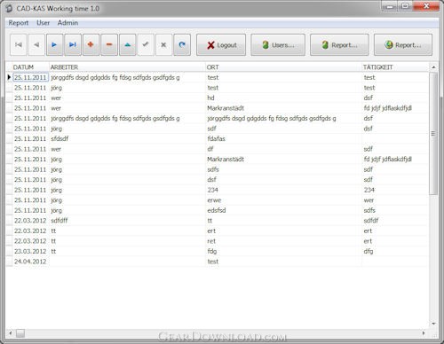
Task: Select the date cell 24.04.2012
Action: 30,262
